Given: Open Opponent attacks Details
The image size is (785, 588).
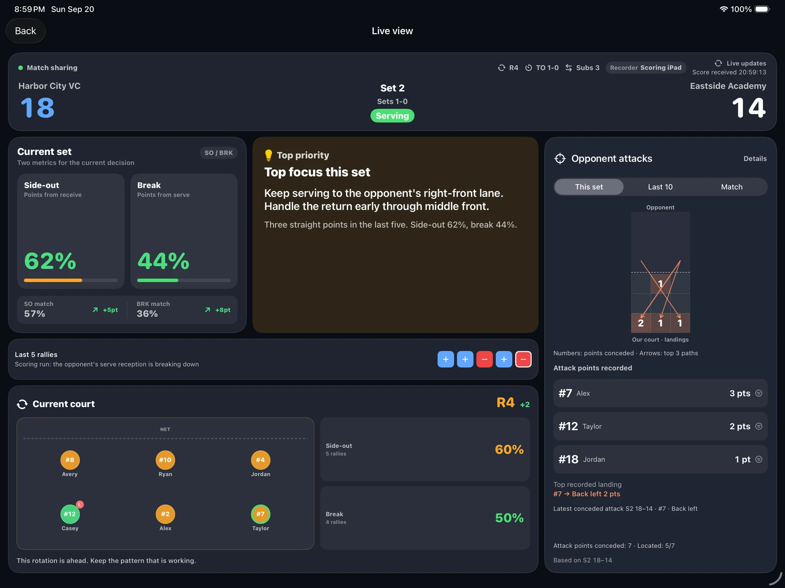Looking at the screenshot, I should point(755,159).
